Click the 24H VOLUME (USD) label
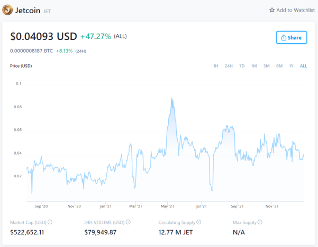 [x=104, y=222]
